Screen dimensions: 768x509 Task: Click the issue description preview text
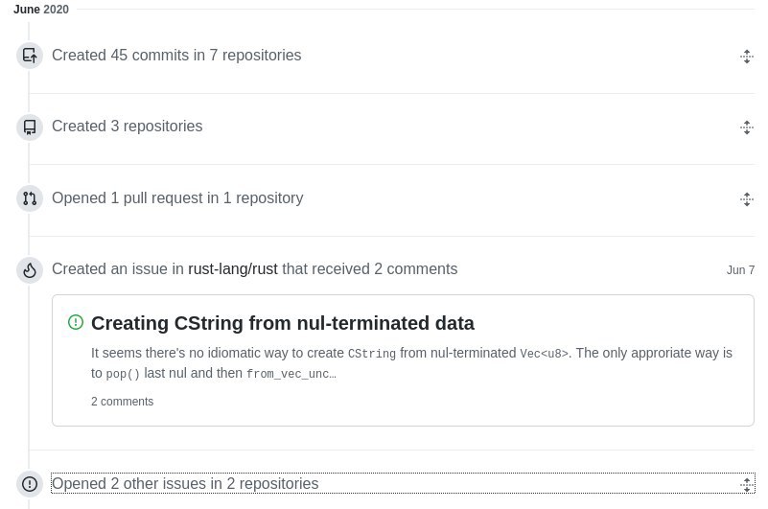click(411, 363)
